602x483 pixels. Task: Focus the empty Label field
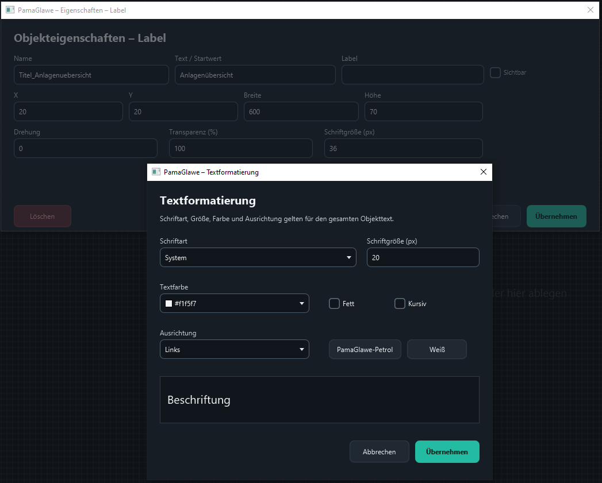tap(413, 75)
